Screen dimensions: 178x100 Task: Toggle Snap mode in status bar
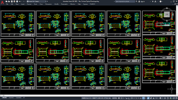[122, 98]
